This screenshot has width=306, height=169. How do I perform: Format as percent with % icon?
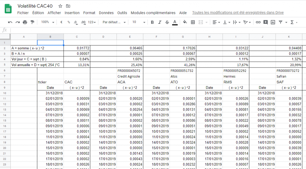point(69,22)
